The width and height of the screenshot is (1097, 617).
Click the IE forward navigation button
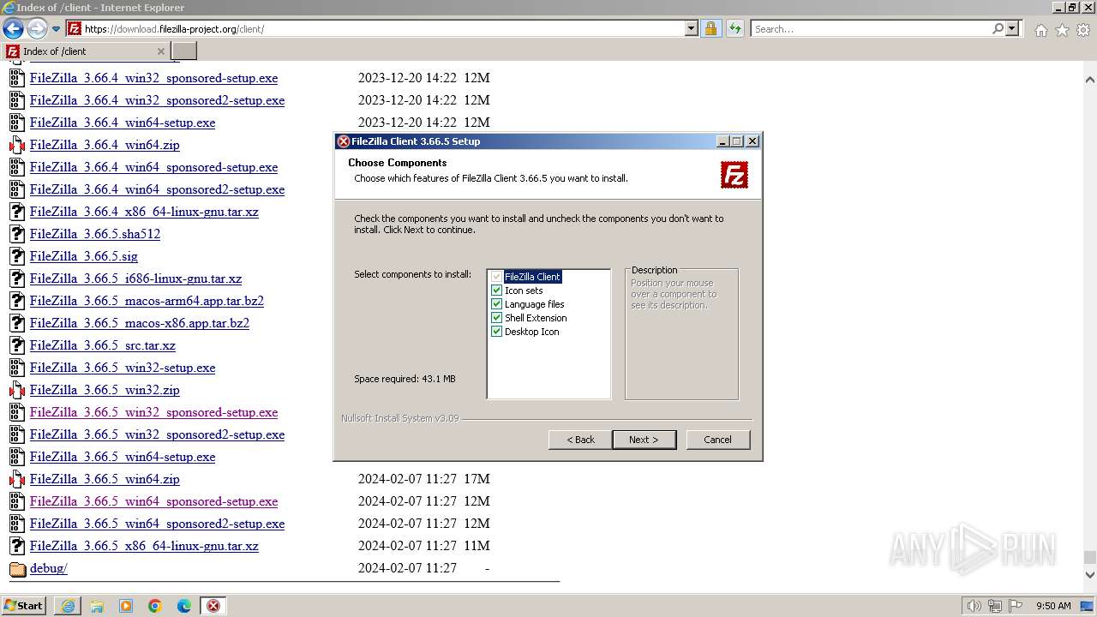coord(37,28)
